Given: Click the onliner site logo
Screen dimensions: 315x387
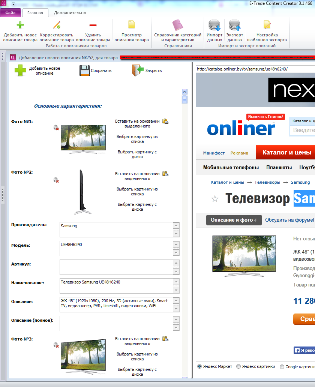Looking at the screenshot, I should (x=241, y=128).
